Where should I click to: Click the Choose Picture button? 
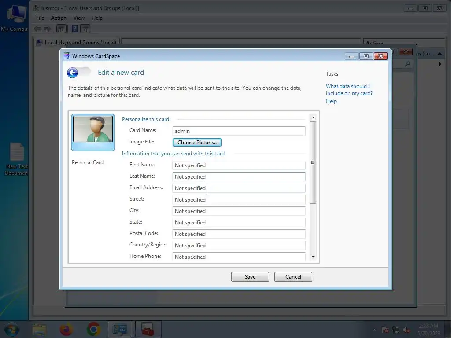(x=197, y=142)
